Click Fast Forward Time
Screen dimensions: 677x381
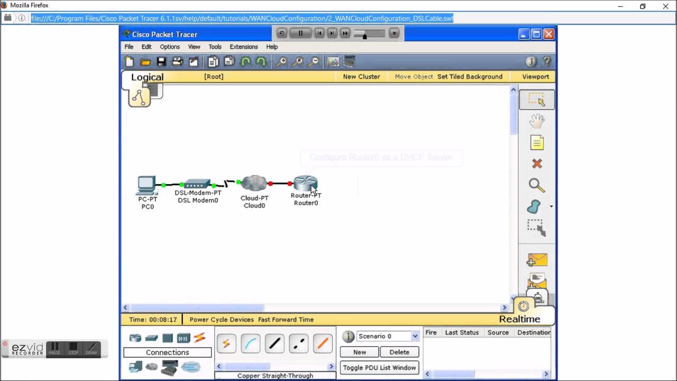point(286,320)
